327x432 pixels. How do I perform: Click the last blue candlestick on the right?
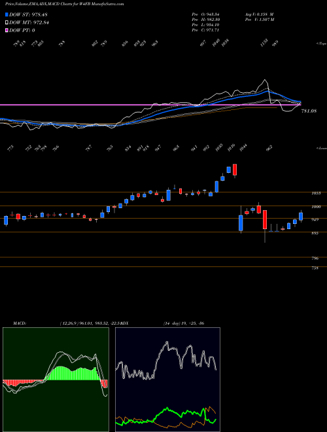[x=301, y=217]
